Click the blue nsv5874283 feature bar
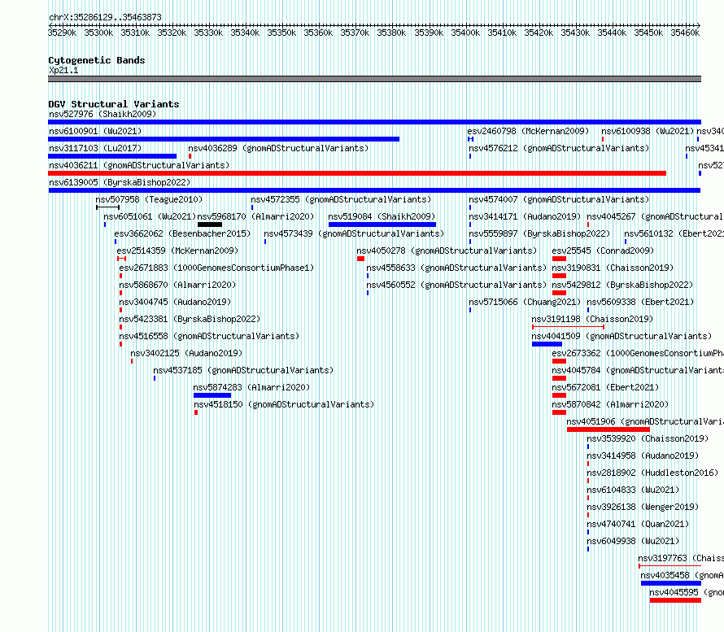724x632 pixels. 212,395
